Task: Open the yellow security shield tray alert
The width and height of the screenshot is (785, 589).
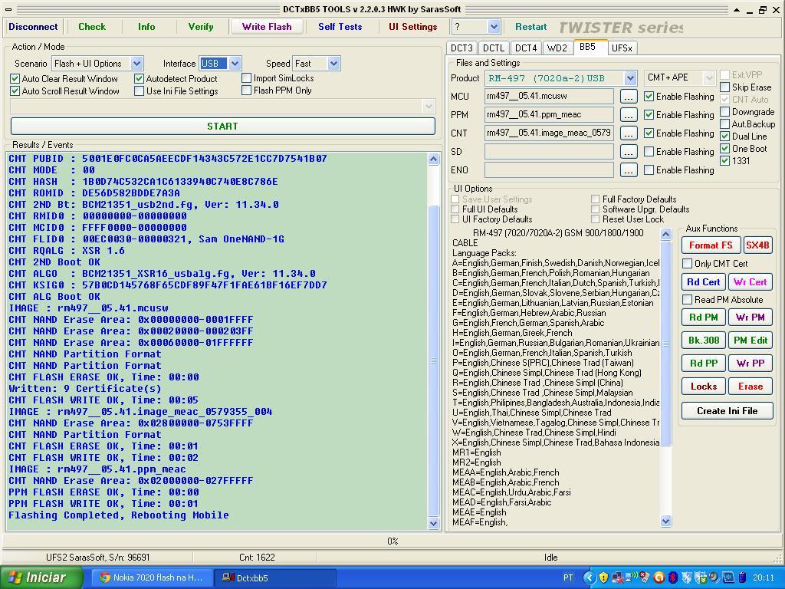Action: click(603, 577)
